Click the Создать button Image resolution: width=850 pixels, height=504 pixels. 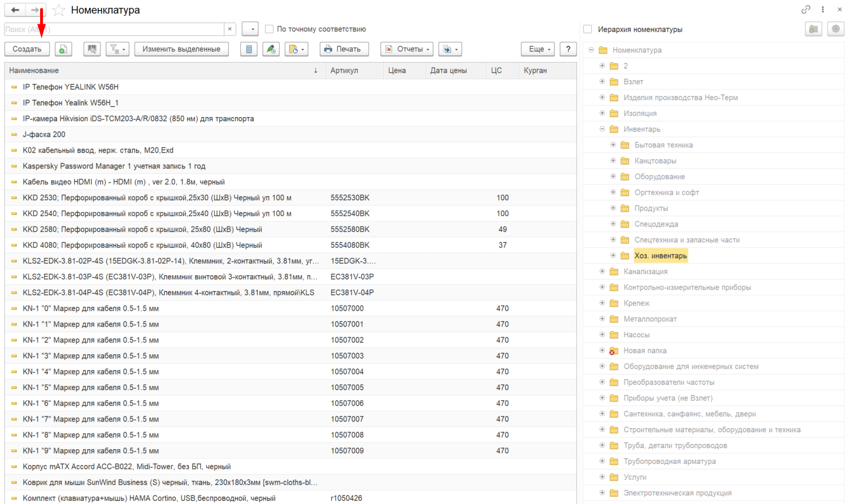pos(27,49)
